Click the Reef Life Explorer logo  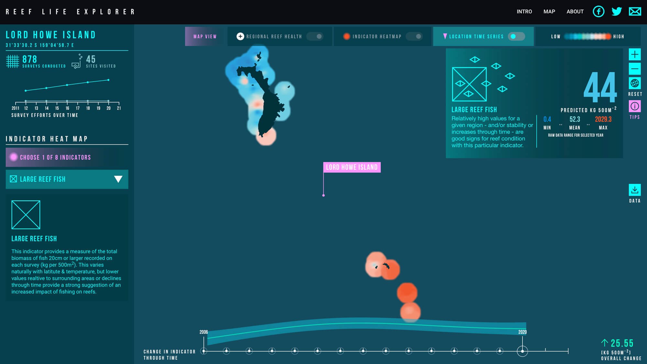coord(70,12)
